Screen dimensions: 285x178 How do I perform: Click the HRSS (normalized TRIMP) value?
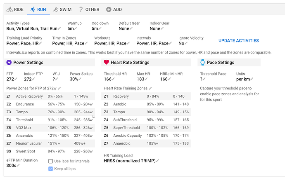(x=130, y=161)
